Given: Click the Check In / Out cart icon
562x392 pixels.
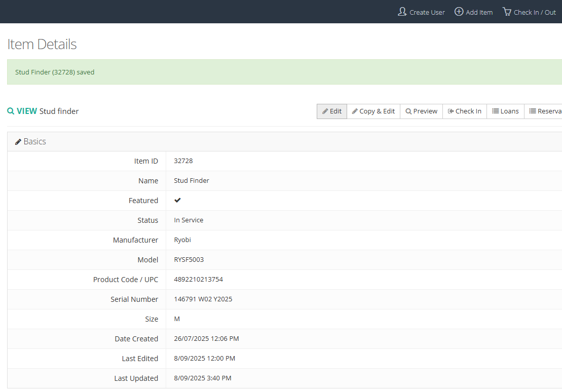Looking at the screenshot, I should pos(507,12).
